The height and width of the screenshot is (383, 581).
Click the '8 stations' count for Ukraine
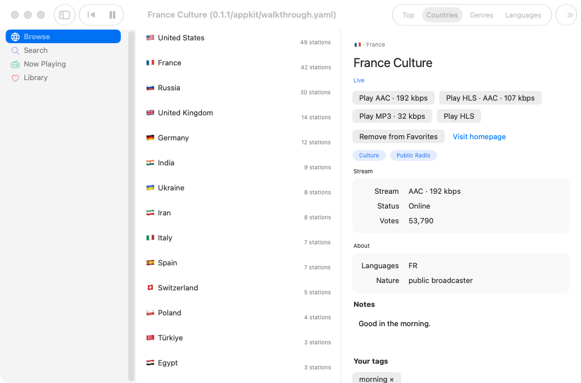click(x=317, y=192)
